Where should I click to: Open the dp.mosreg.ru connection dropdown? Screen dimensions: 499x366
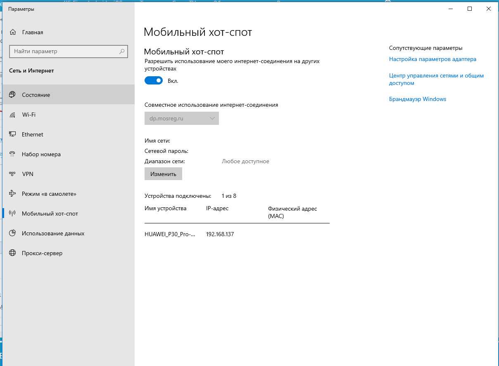(x=182, y=118)
